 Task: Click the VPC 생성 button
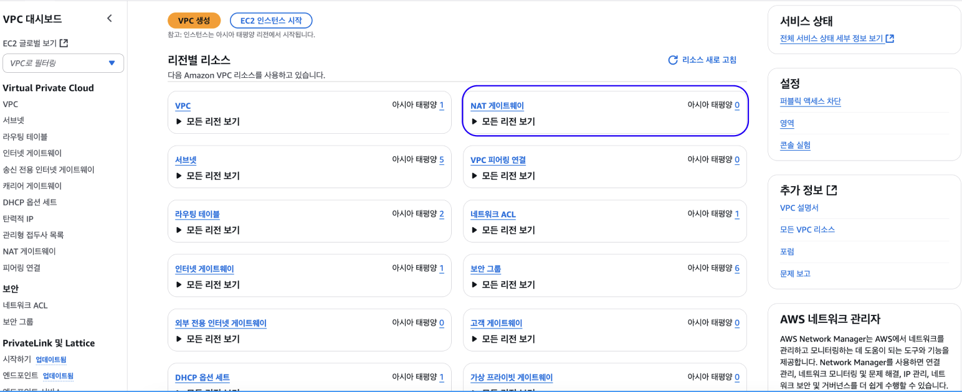click(194, 21)
